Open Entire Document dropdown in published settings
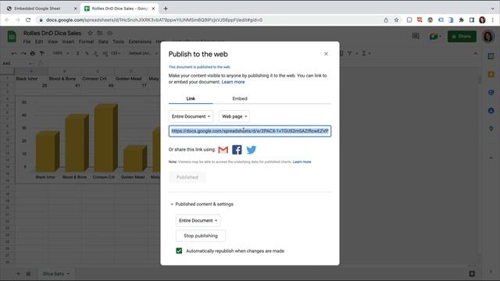This screenshot has height=281, width=500. (198, 220)
